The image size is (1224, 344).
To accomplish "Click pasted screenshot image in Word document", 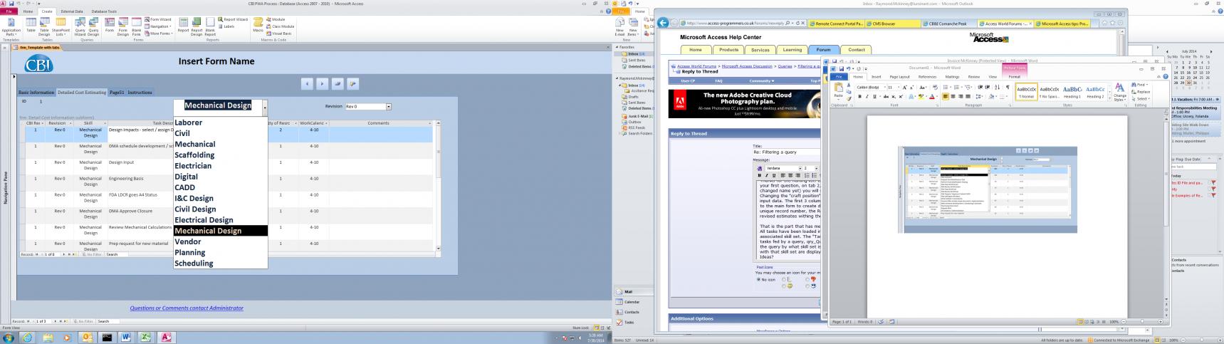I will [988, 190].
